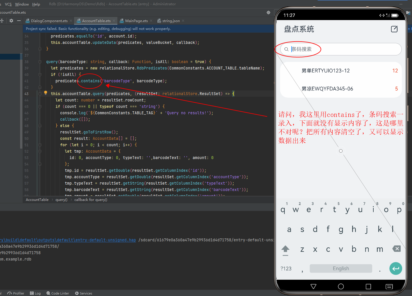412x296 pixels.
Task: Collapse the callback fold at line 43
Action: [40, 94]
